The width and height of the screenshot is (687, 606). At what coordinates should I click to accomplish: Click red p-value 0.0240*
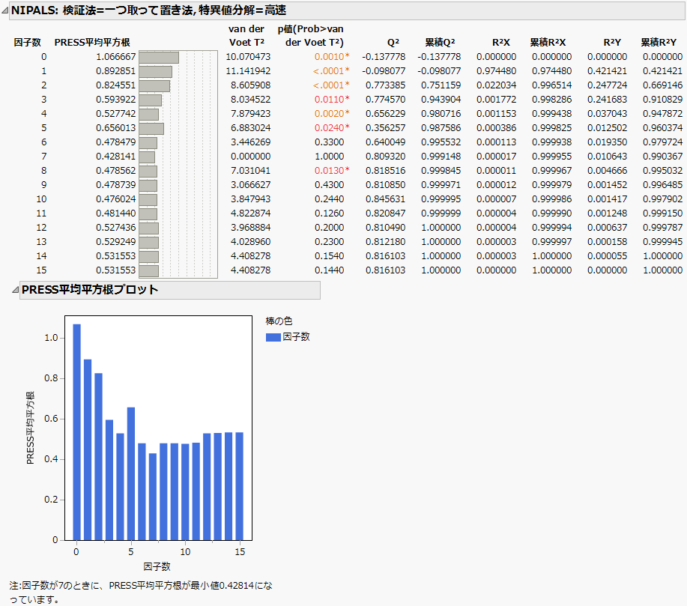point(332,128)
